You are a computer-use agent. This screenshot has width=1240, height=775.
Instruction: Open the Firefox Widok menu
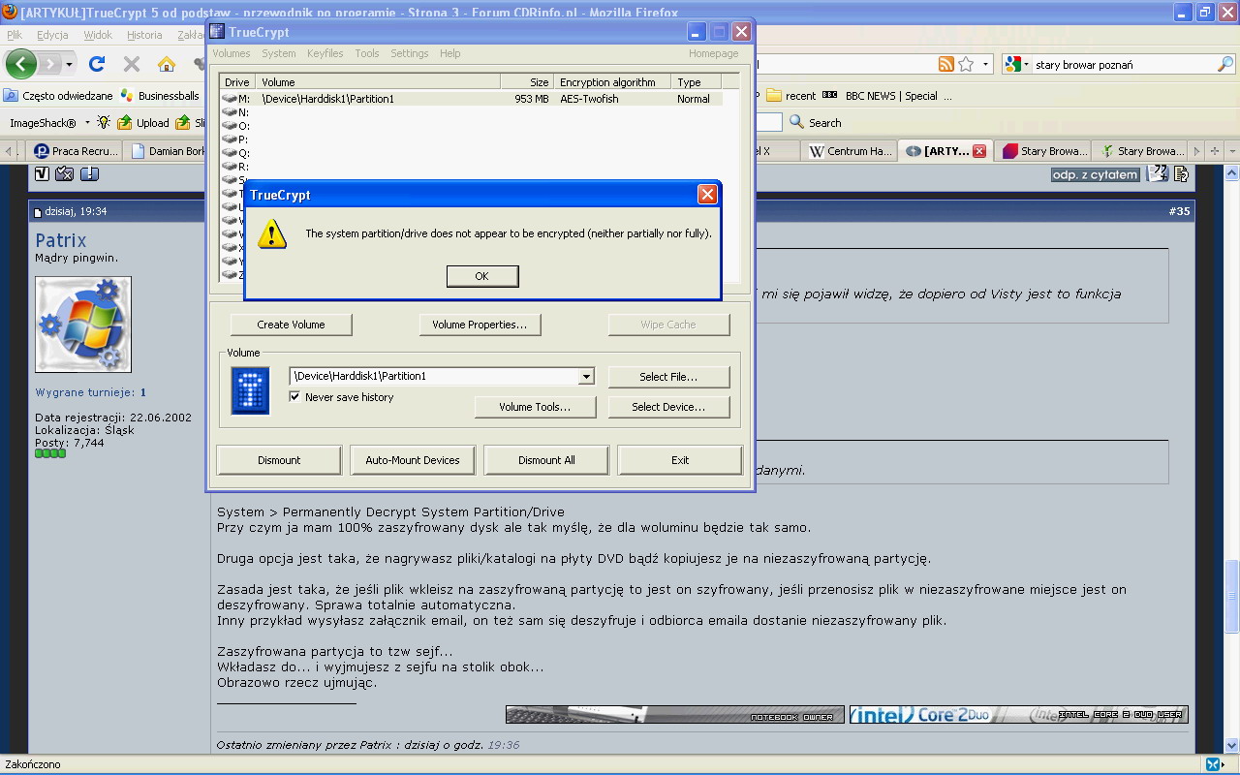point(98,35)
